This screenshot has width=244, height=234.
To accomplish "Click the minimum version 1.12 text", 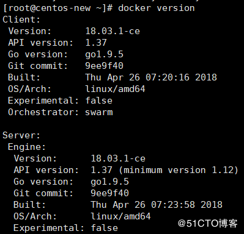I will 179,170.
